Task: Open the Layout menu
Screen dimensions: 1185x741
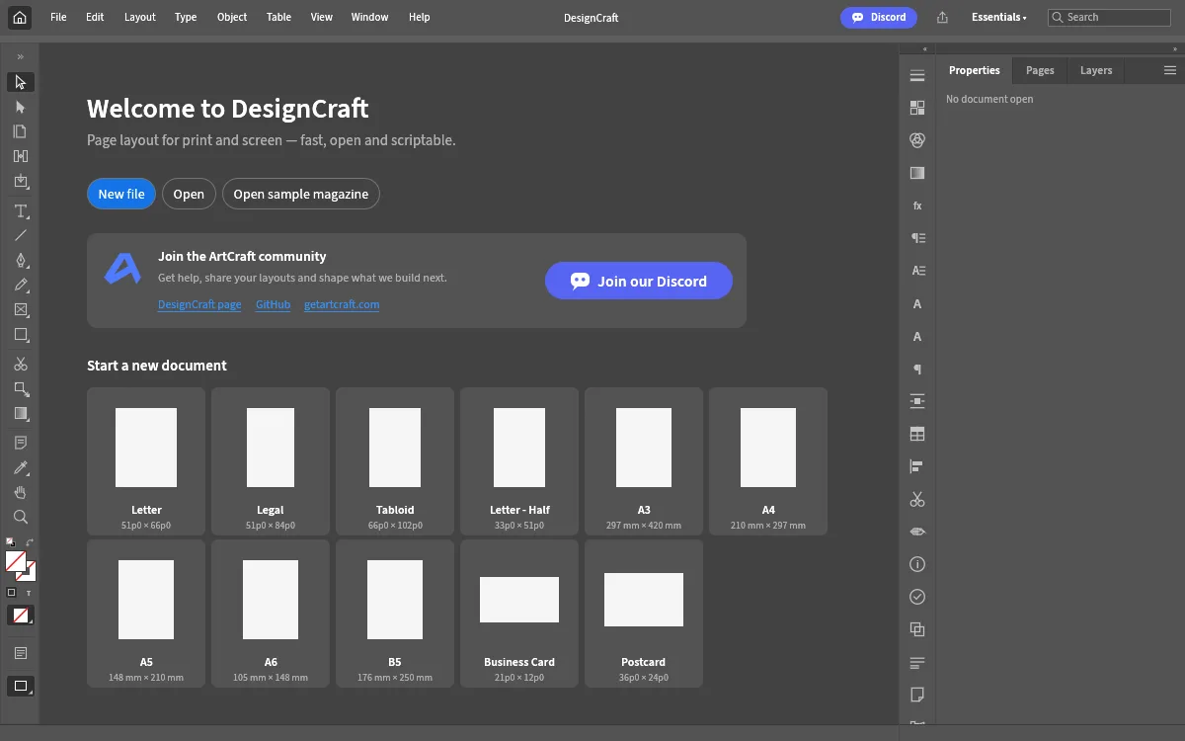Action: point(140,17)
